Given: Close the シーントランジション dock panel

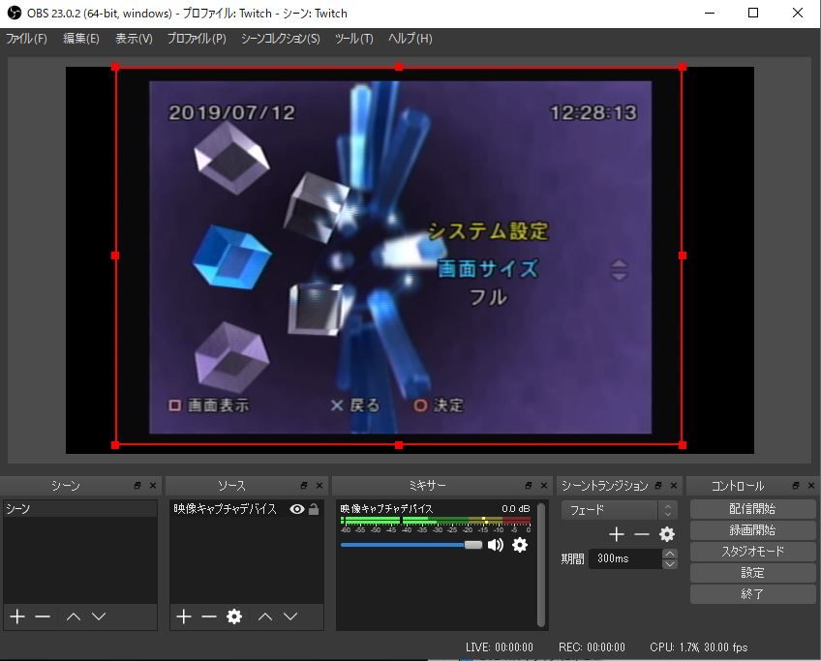Looking at the screenshot, I should click(674, 486).
